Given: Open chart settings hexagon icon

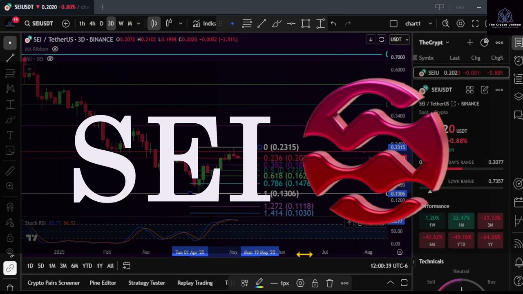Looking at the screenshot, I should point(460,24).
